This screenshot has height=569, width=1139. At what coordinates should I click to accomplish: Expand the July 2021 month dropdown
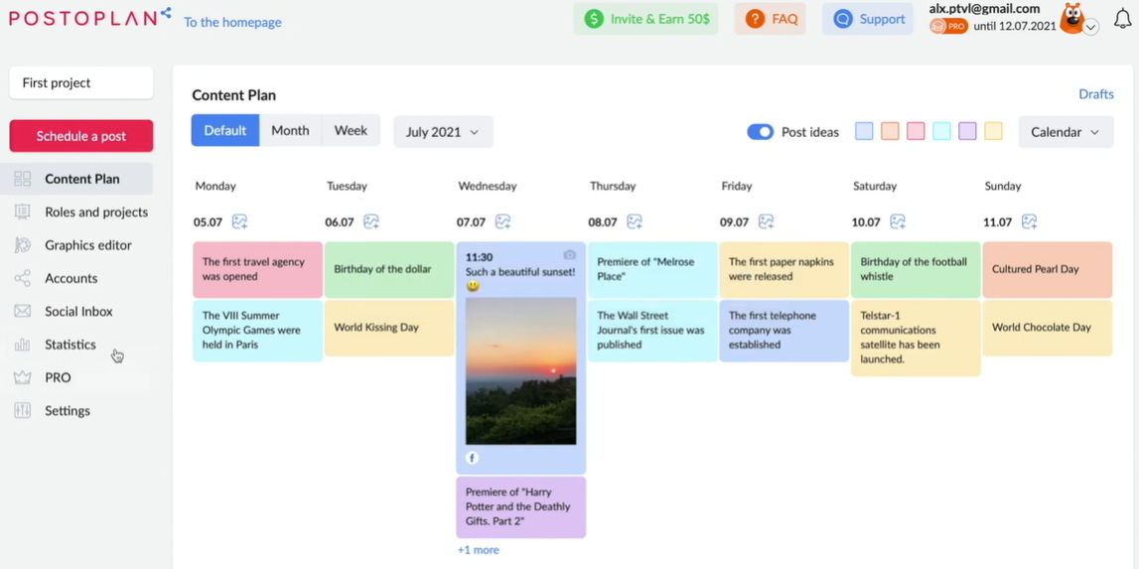pos(443,132)
